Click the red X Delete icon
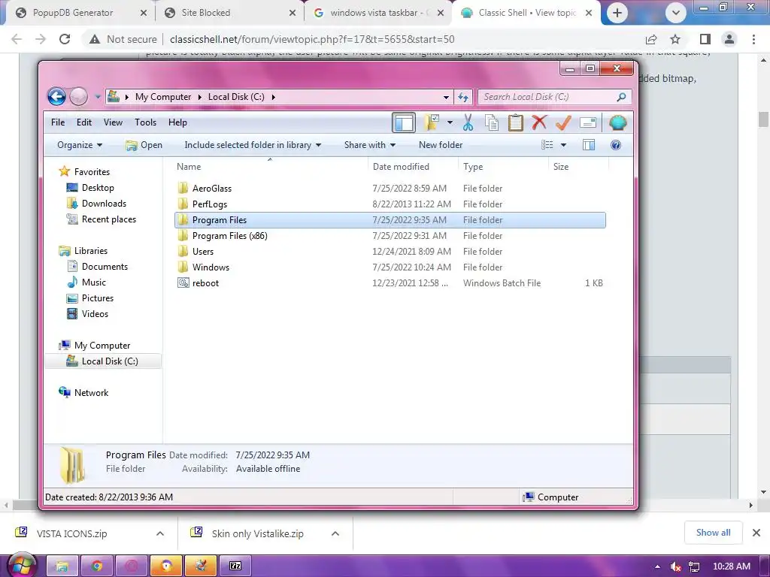This screenshot has width=770, height=577. pos(539,122)
